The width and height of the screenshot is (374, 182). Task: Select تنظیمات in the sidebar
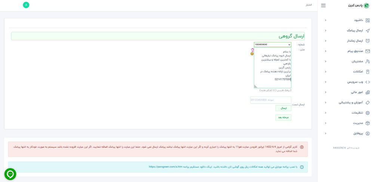point(354,113)
